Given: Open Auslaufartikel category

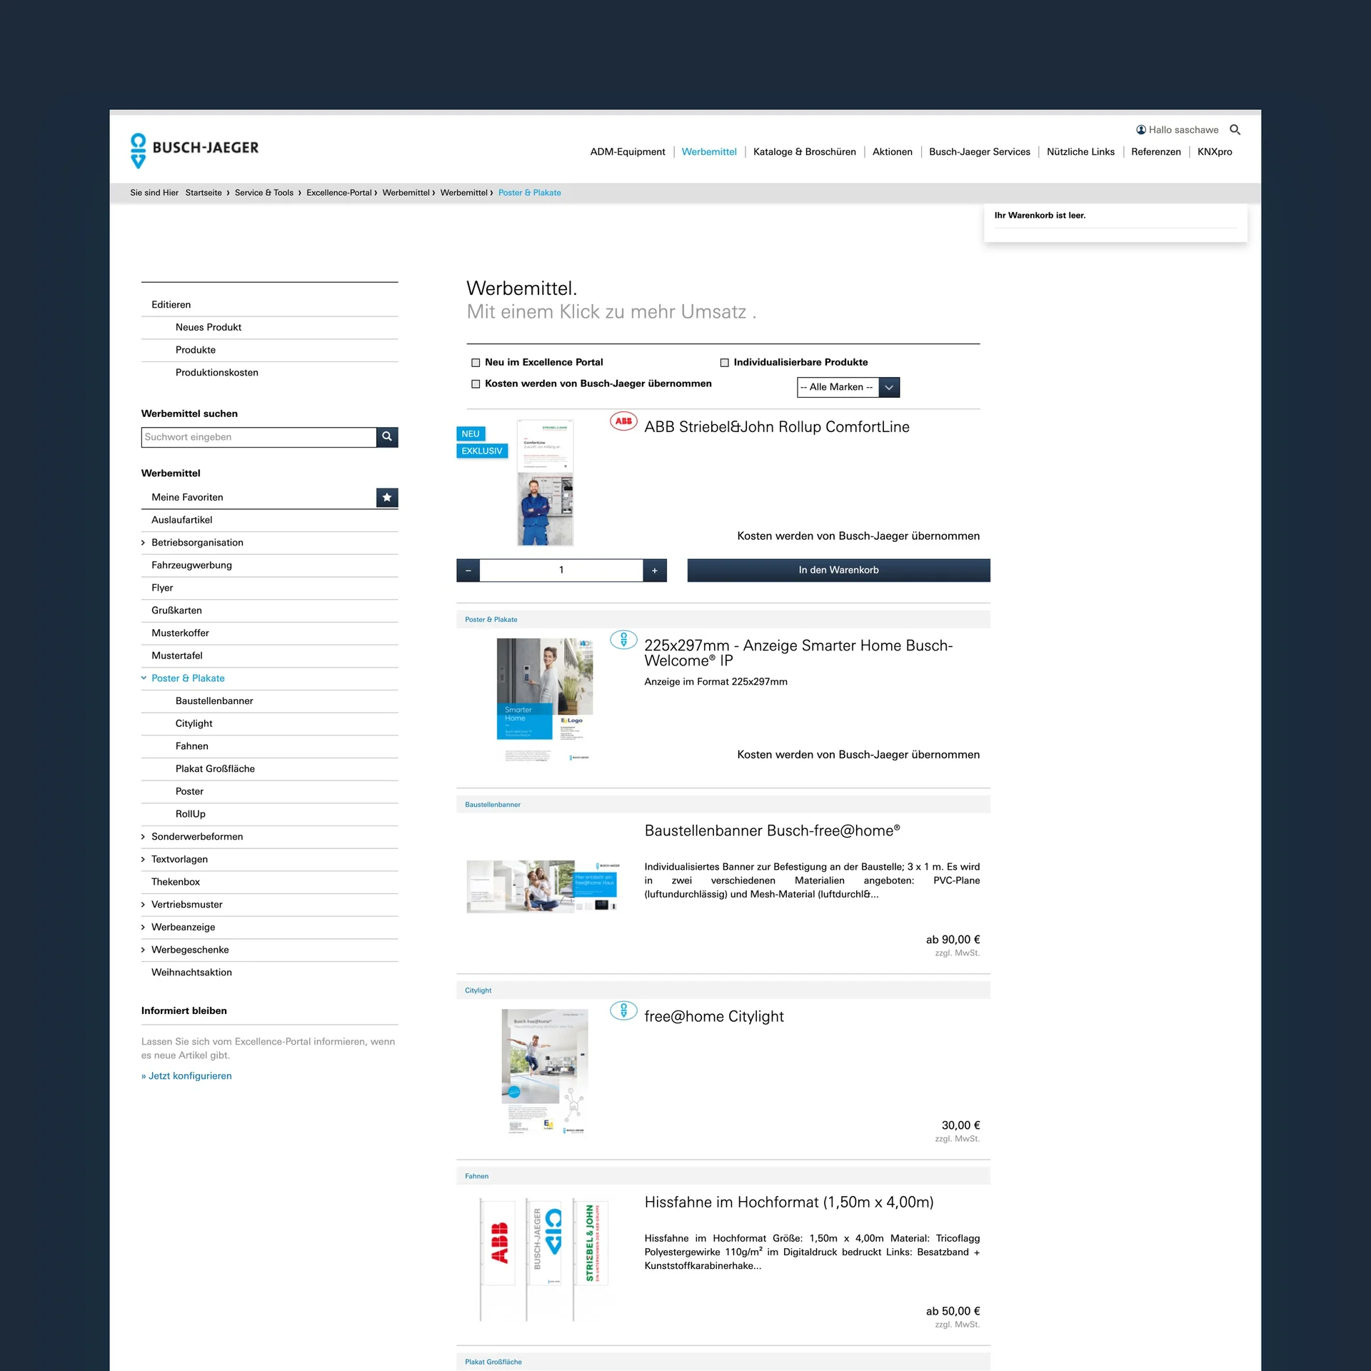Looking at the screenshot, I should coord(182,521).
